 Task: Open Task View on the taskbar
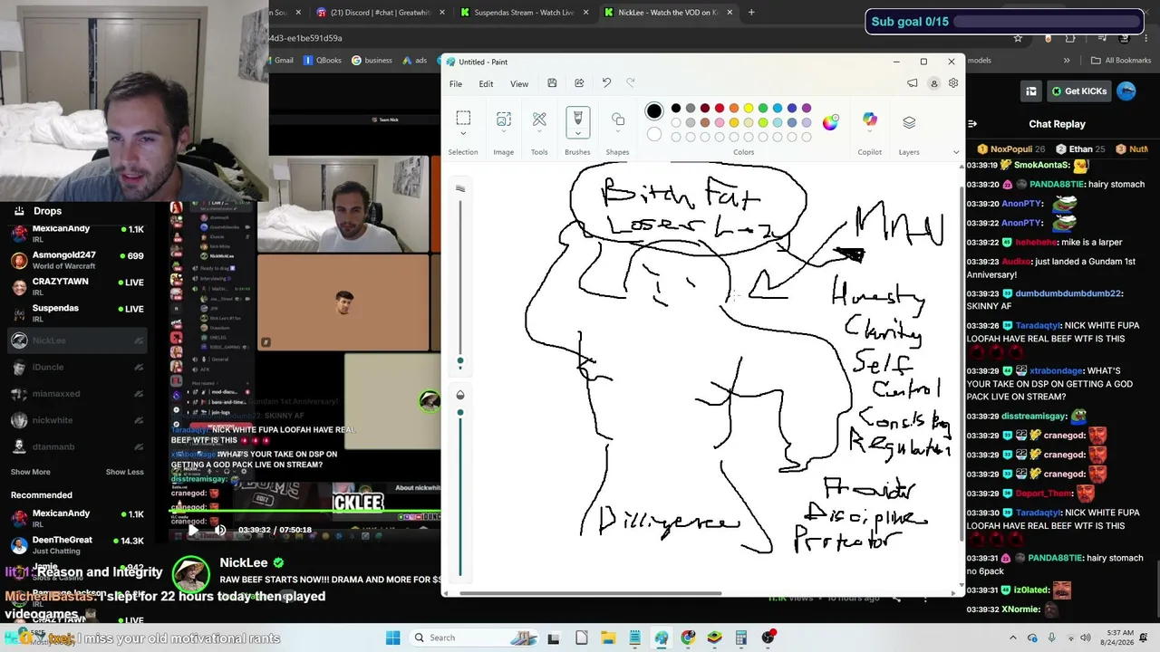(554, 638)
